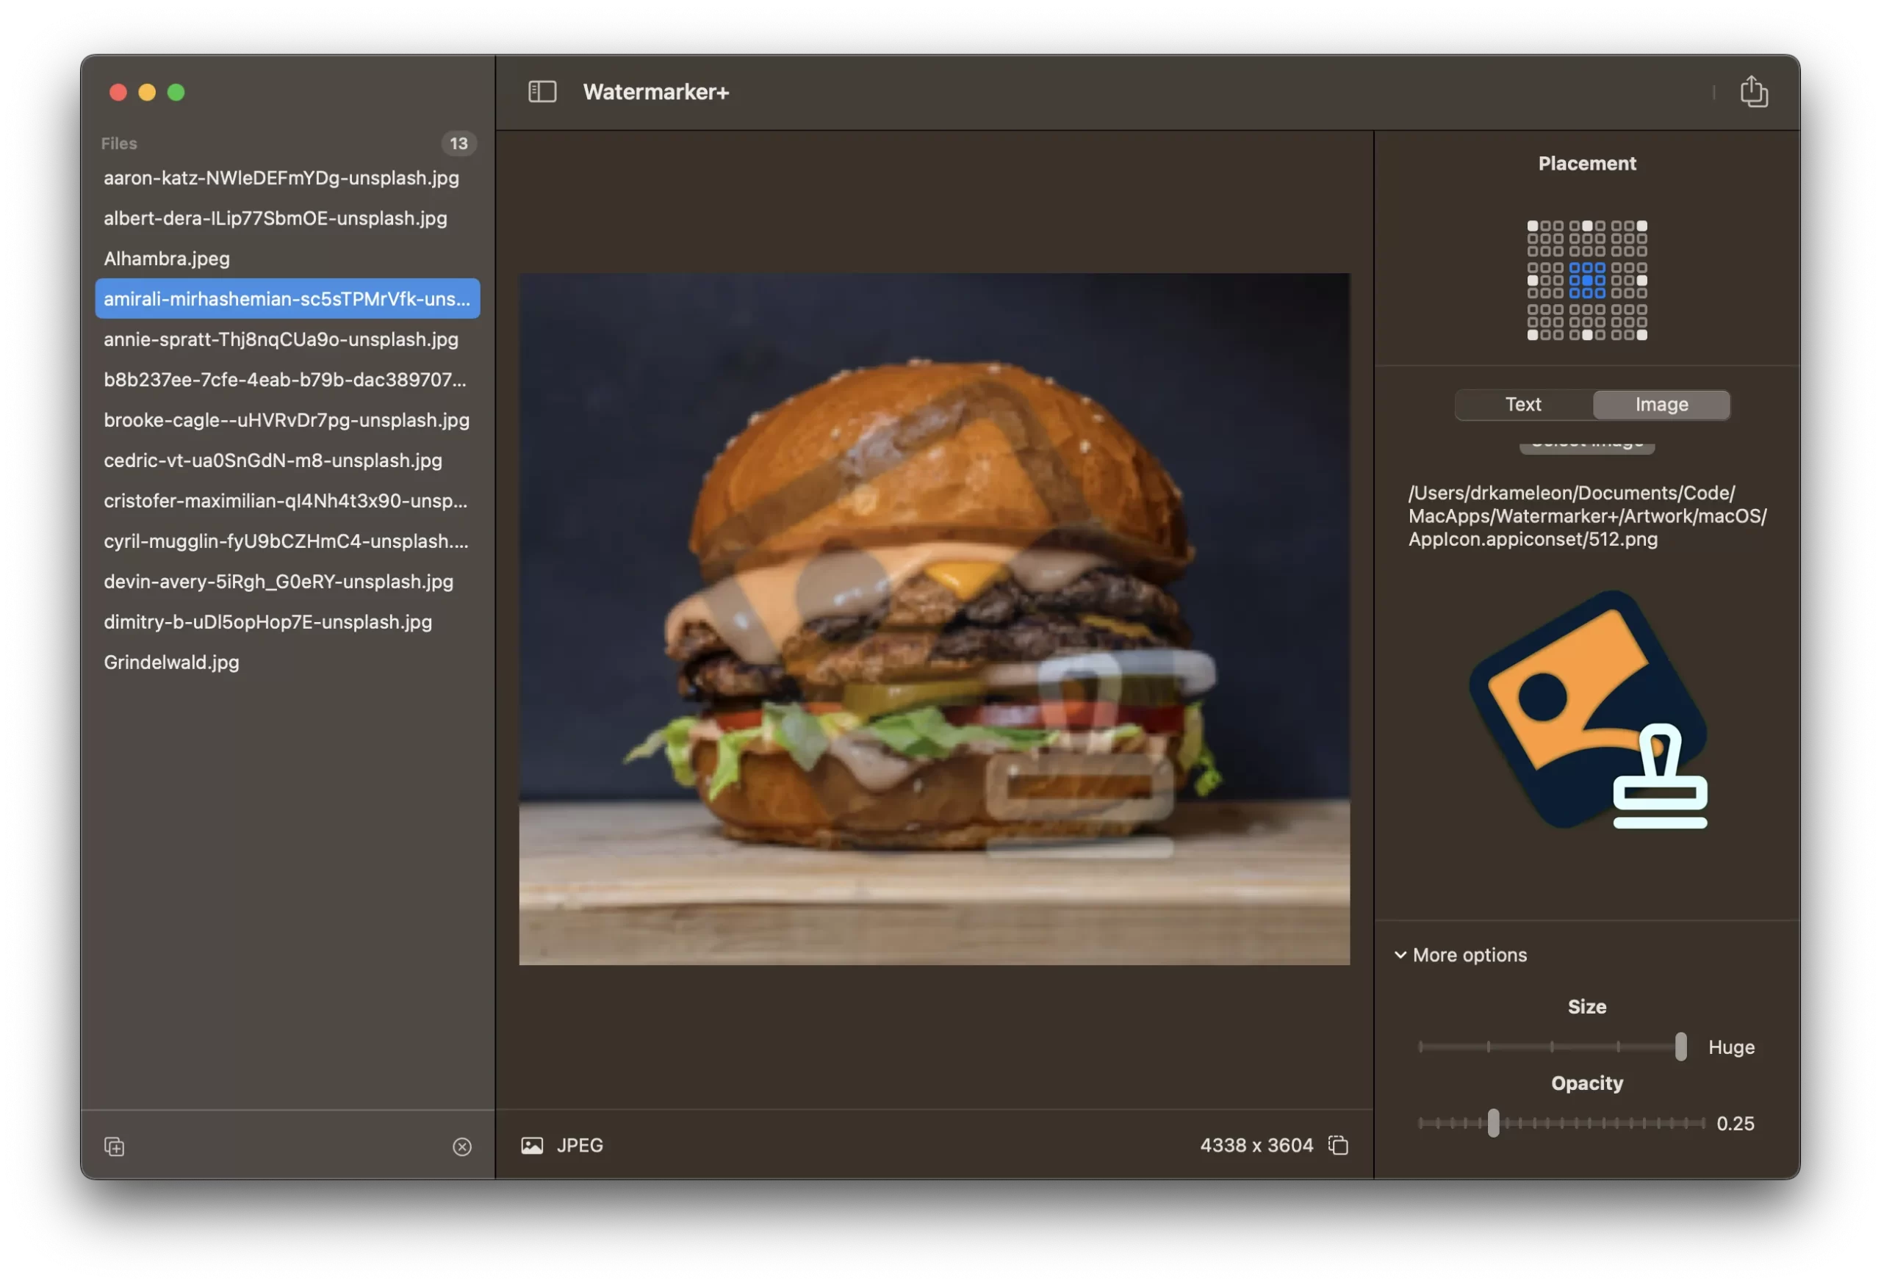Screen dimensions: 1881x1286
Task: Click the JPEG format picture icon
Action: coord(532,1145)
